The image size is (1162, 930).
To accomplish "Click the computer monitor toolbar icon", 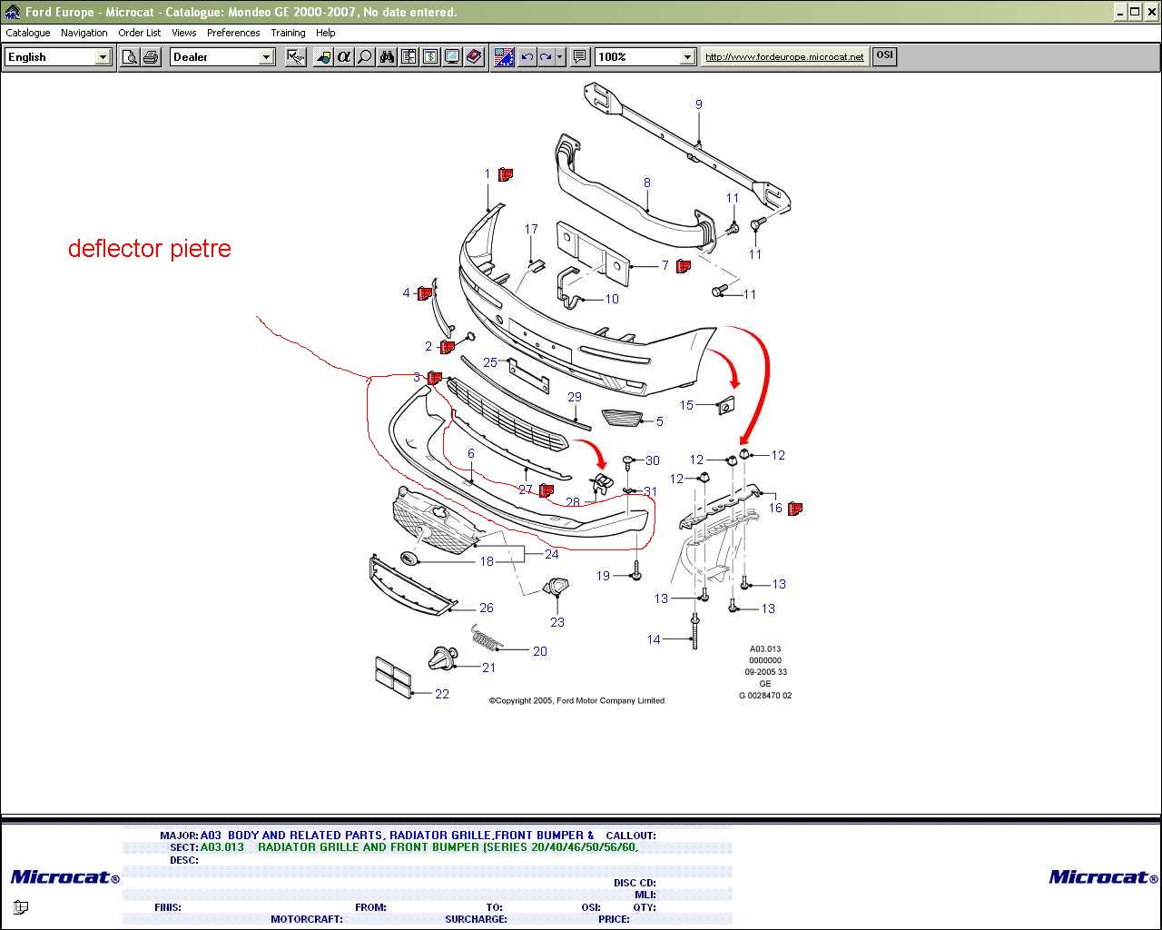I will click(452, 57).
